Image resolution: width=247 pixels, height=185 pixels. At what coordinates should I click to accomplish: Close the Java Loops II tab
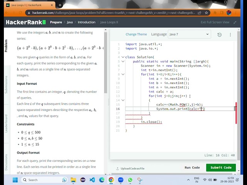click(x=52, y=5)
